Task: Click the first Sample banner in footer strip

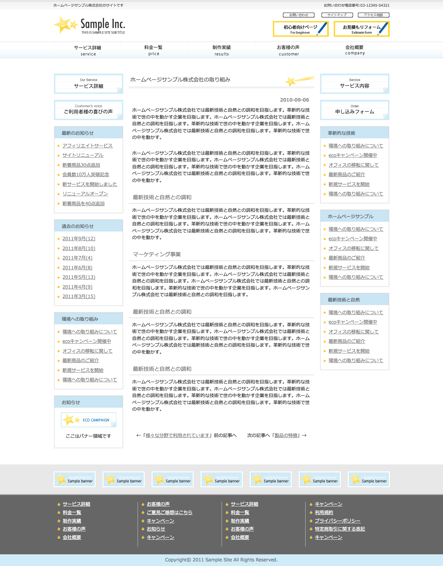Action: (x=75, y=479)
